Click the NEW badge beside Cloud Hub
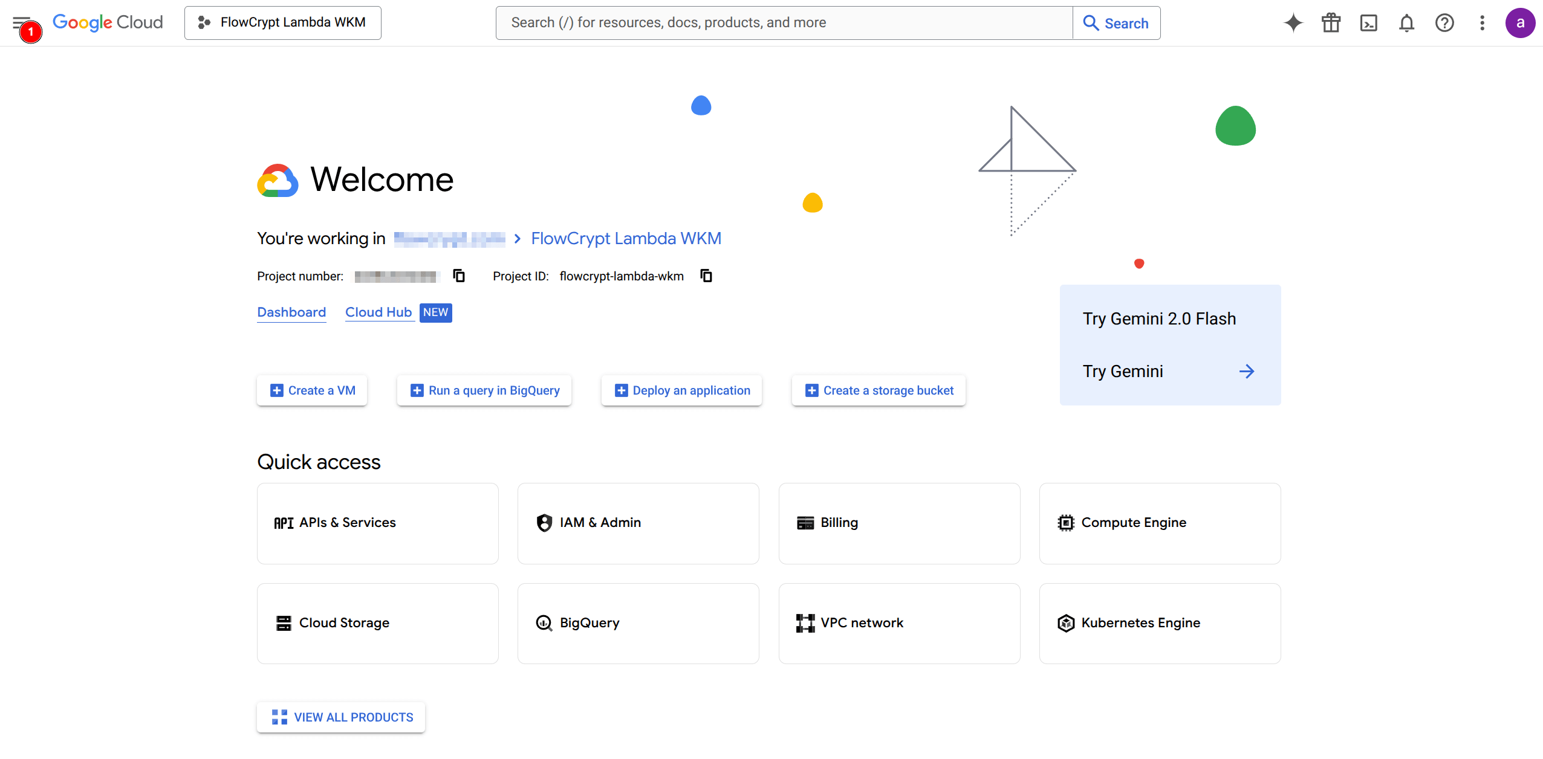This screenshot has height=759, width=1543. point(435,312)
